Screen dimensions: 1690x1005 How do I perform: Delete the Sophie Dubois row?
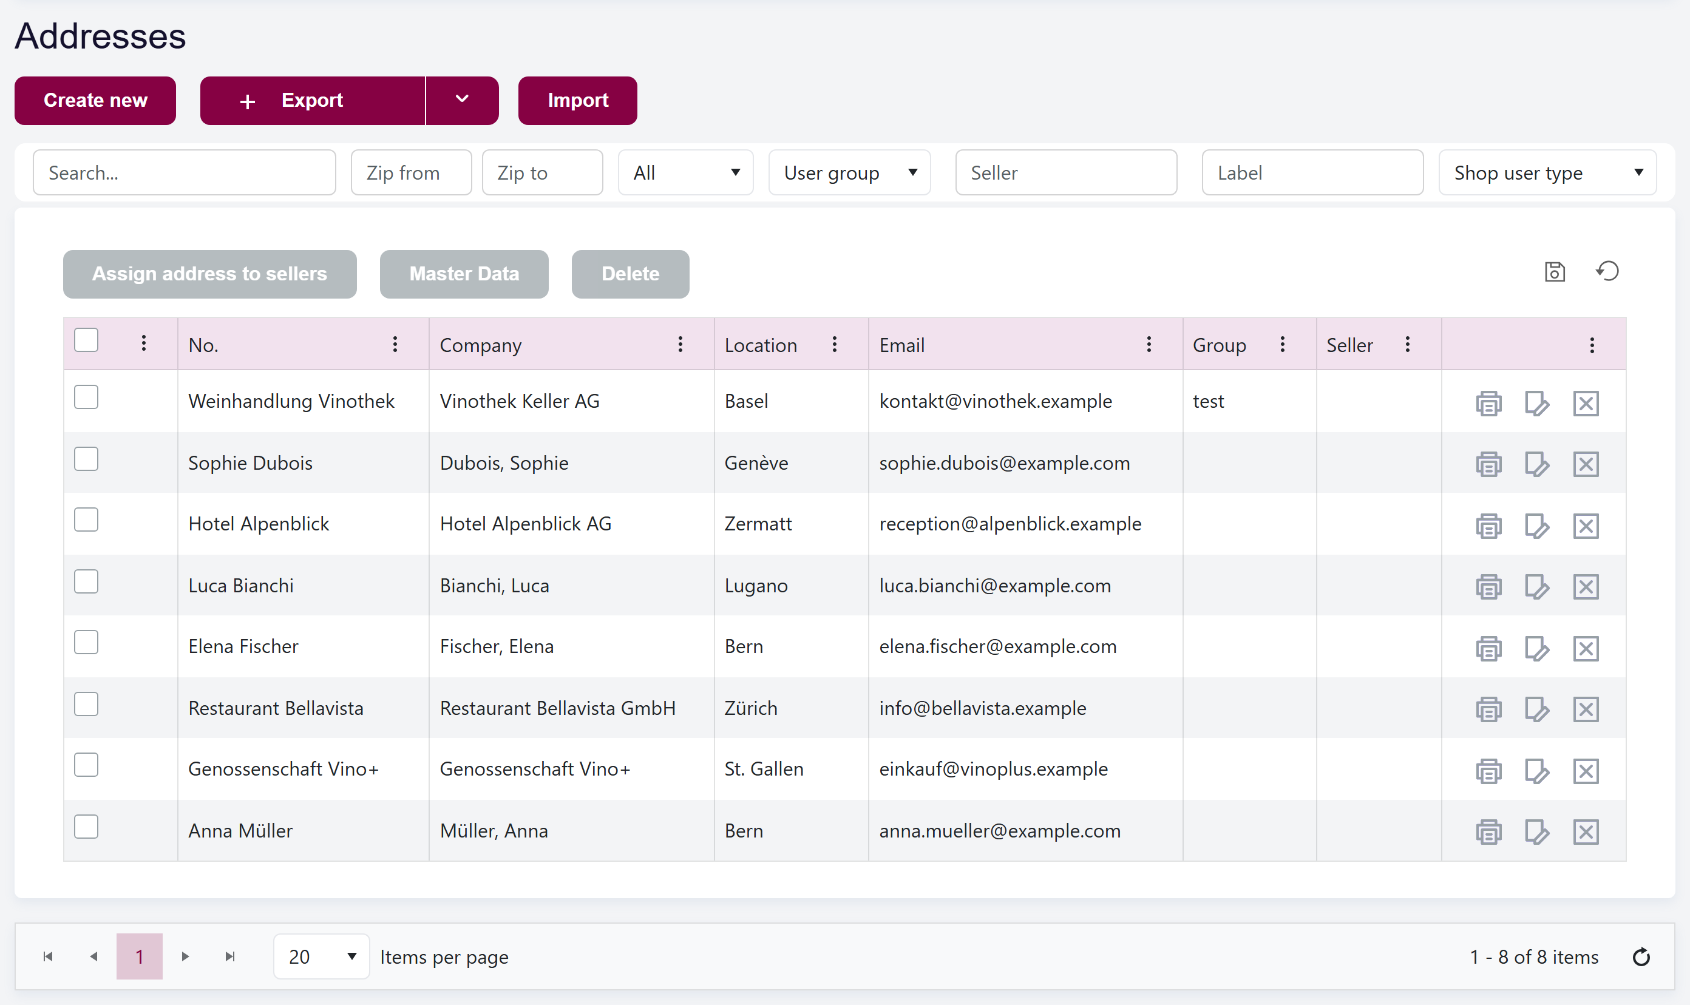click(x=1586, y=465)
